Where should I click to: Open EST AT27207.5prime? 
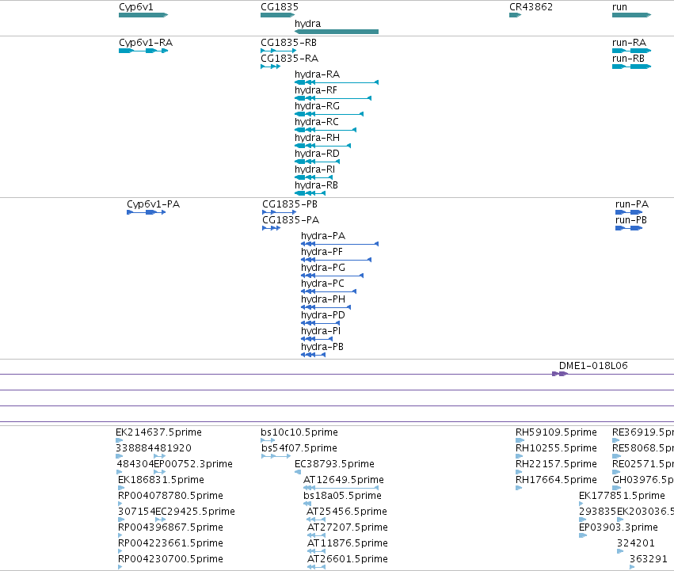[316, 535]
